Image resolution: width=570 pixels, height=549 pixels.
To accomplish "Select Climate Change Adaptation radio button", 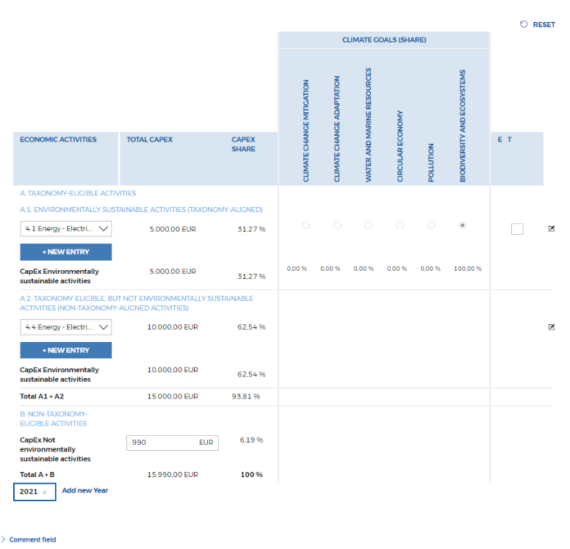I will (x=337, y=225).
